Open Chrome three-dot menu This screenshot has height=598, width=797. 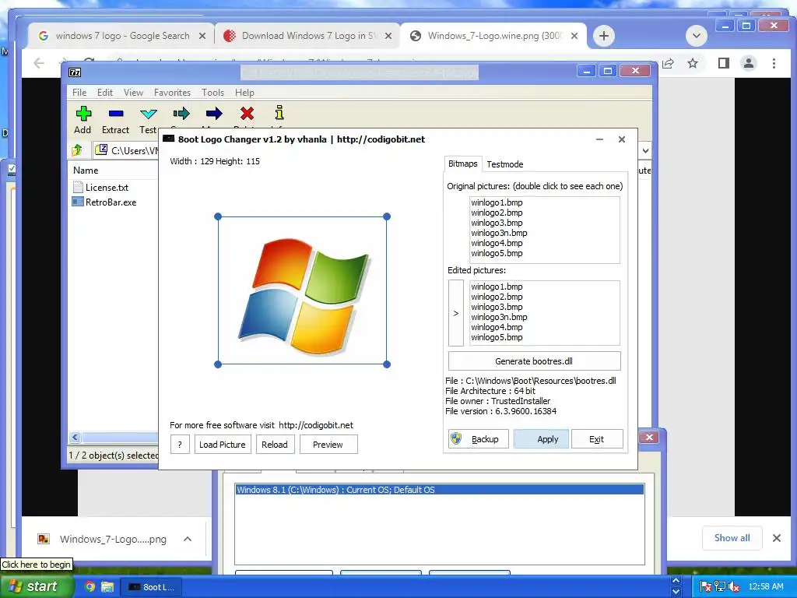(774, 63)
